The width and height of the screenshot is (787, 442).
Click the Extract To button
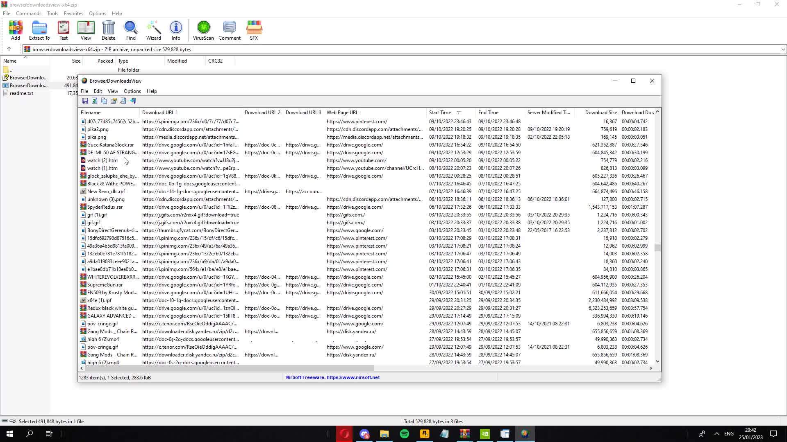pyautogui.click(x=39, y=30)
